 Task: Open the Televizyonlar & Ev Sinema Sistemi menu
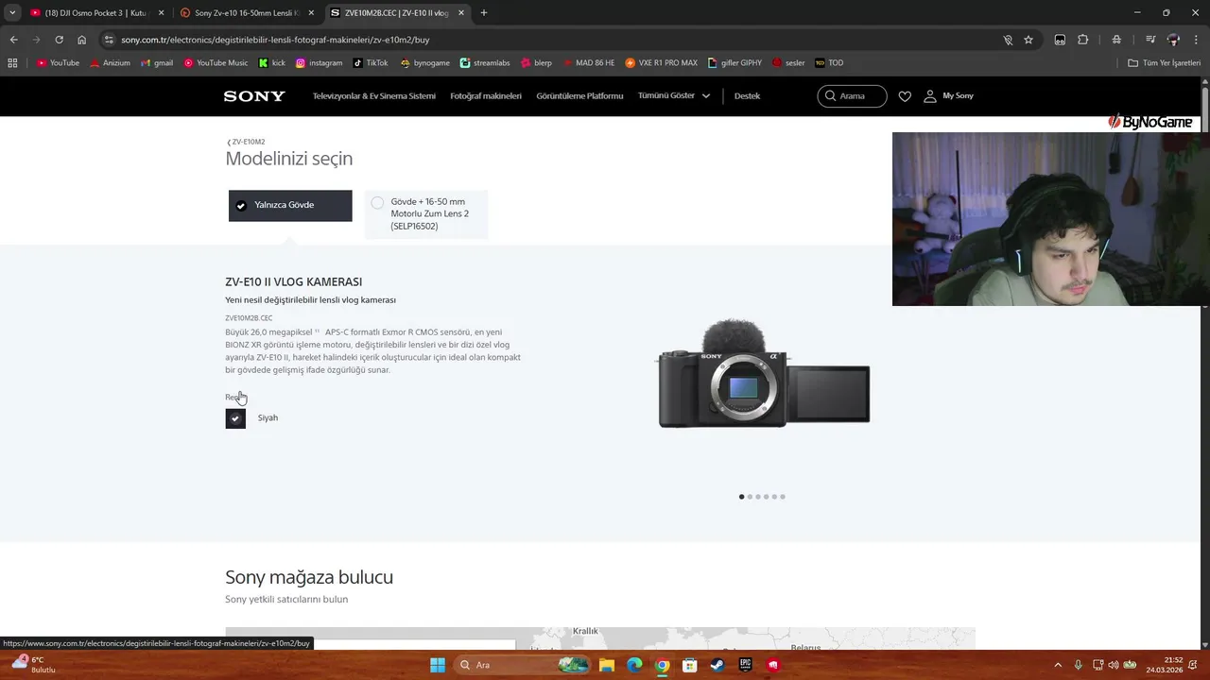pyautogui.click(x=374, y=95)
